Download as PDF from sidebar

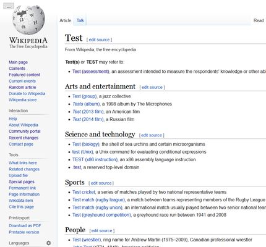[x=25, y=225]
